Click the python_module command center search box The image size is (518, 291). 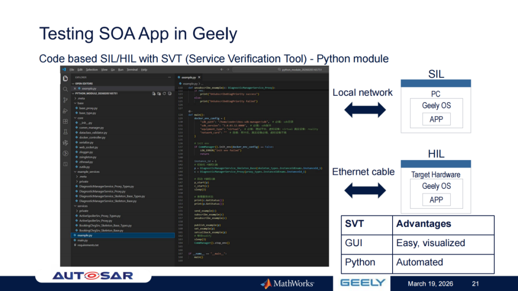pyautogui.click(x=299, y=70)
